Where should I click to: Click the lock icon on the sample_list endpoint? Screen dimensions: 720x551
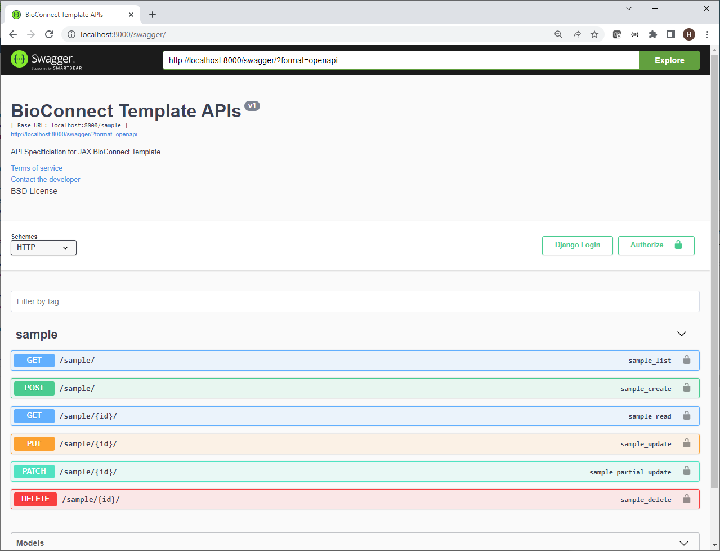(687, 359)
